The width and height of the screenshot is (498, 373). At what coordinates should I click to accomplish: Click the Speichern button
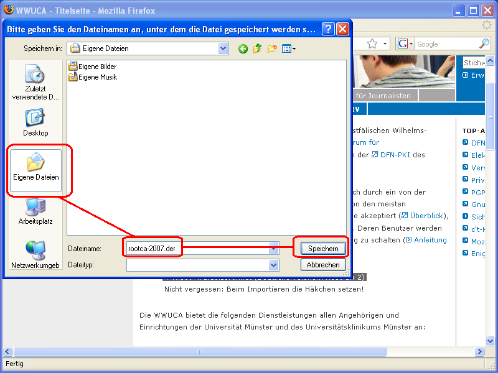click(x=322, y=247)
